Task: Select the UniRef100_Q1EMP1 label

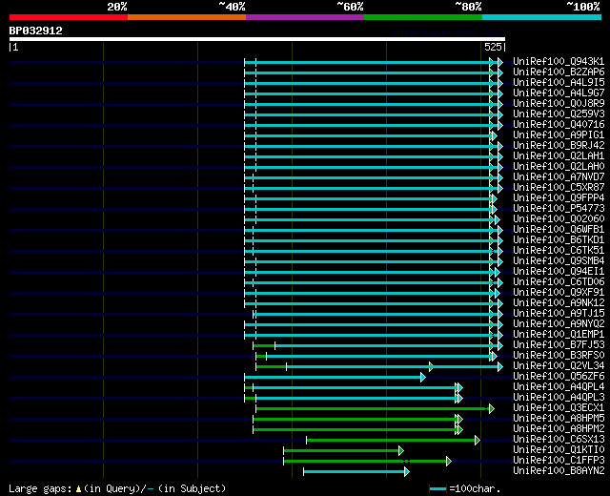Action: click(x=559, y=335)
